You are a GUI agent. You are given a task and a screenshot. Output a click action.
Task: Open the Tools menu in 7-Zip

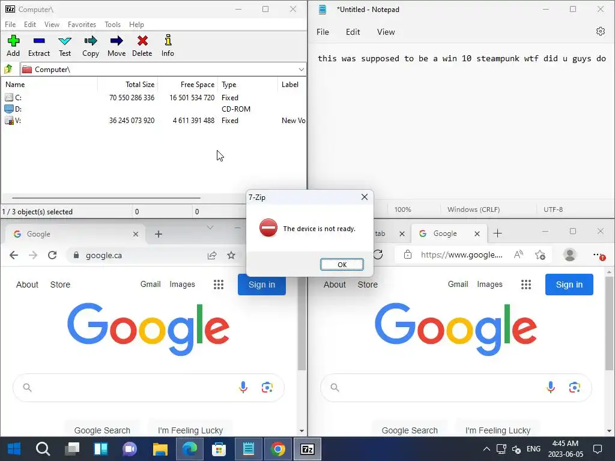tap(112, 24)
